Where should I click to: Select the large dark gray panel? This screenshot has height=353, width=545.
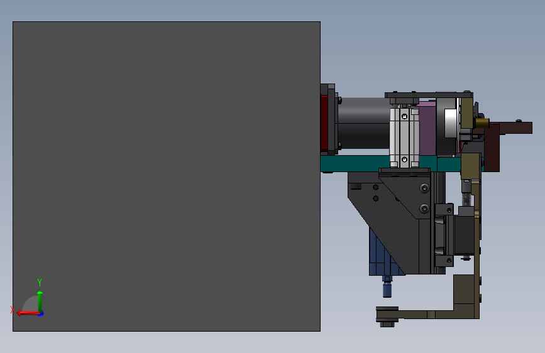[167, 176]
